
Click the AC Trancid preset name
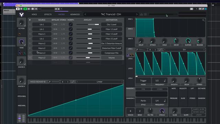[x=111, y=14]
